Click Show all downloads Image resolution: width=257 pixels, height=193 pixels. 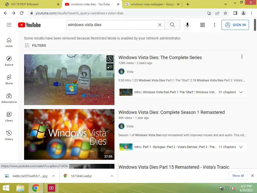[x=238, y=176]
